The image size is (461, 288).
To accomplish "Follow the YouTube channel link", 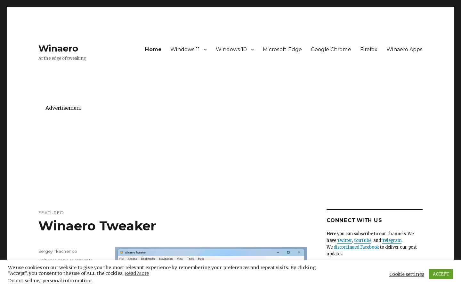I will (x=362, y=240).
